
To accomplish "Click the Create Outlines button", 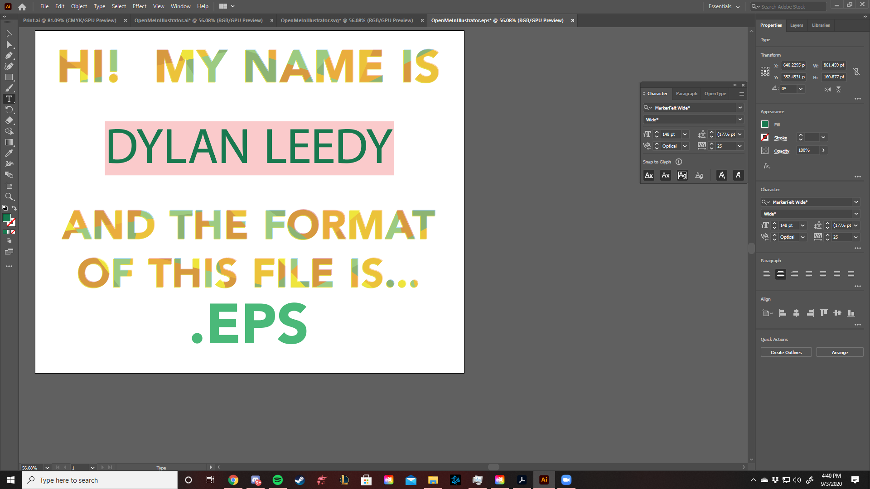I will pos(786,352).
